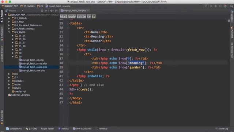234x132 pixels.
Task: Click mysqli_fetch_row.php breadcrumb in navigation bar
Action: coord(58,6)
